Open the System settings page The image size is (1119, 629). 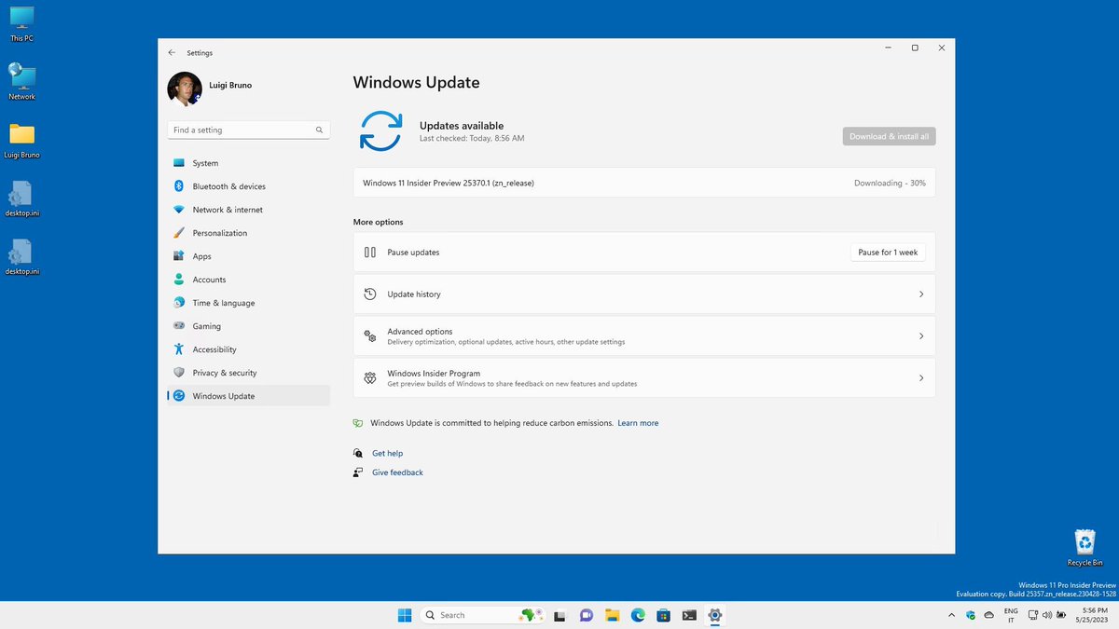coord(248,163)
